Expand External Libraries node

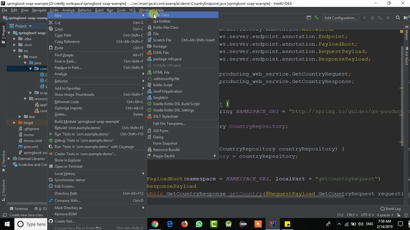click(x=9, y=159)
